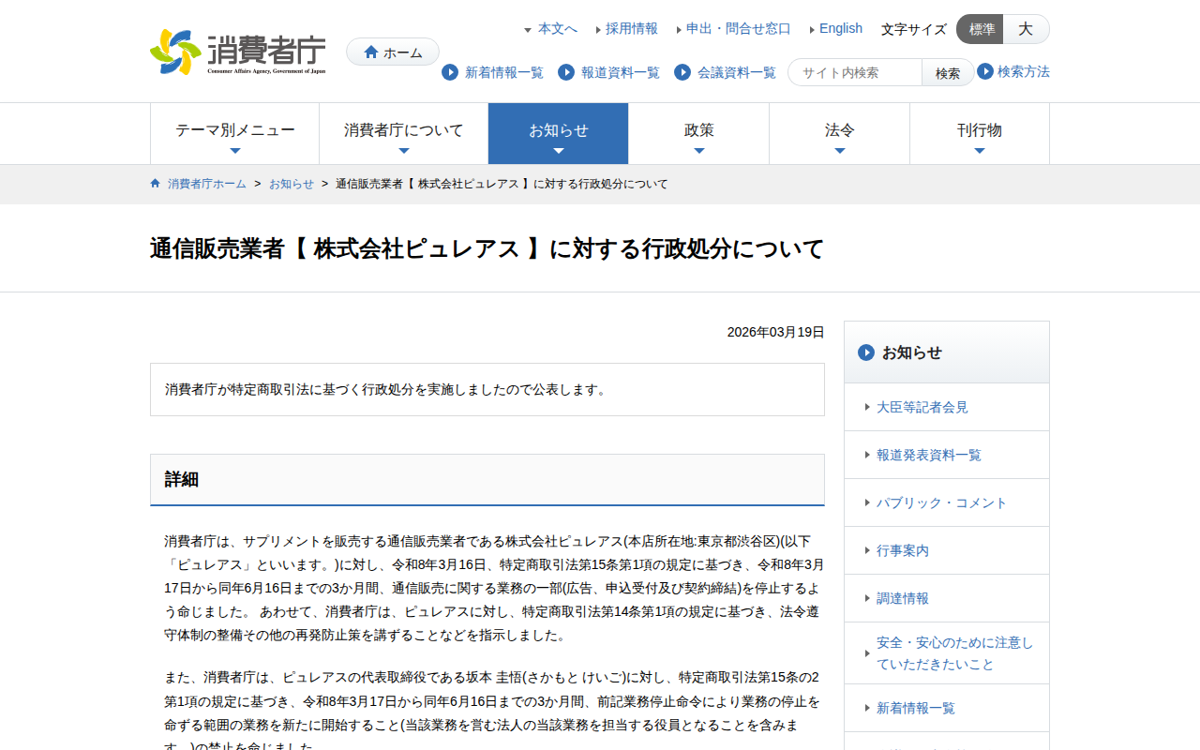This screenshot has height=750, width=1200.
Task: Open 行事案内 in the sidebar
Action: tap(903, 550)
